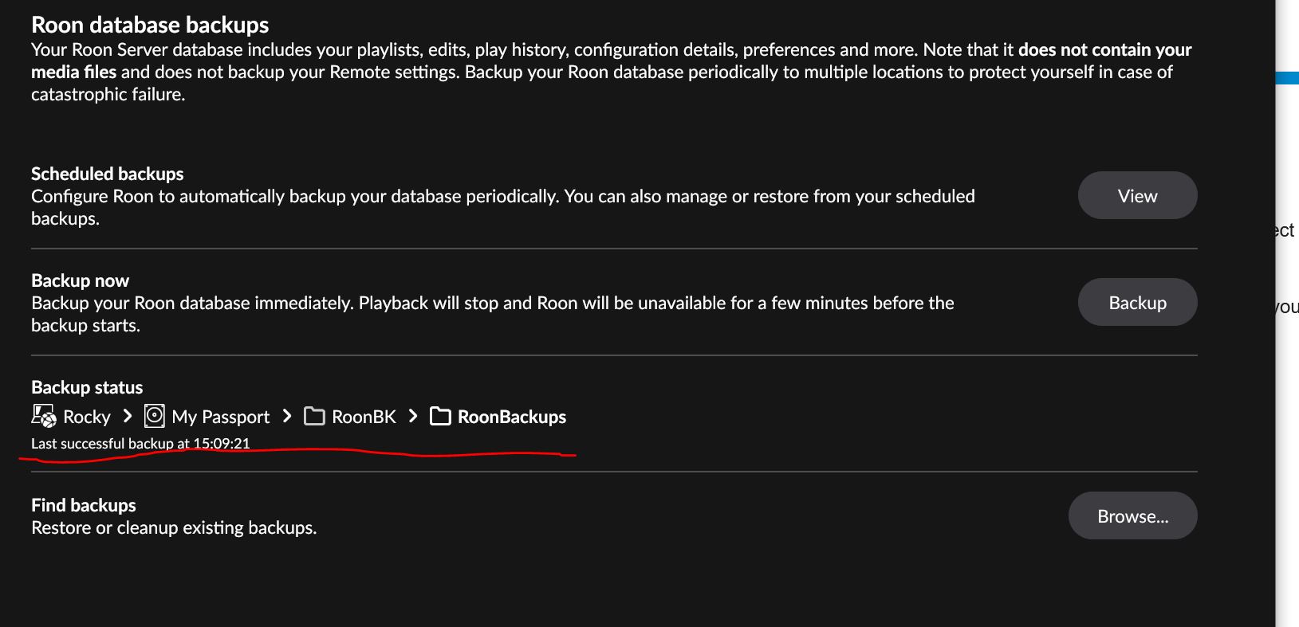Image resolution: width=1299 pixels, height=627 pixels.
Task: Click the chevron after RoonBK
Action: 413,416
